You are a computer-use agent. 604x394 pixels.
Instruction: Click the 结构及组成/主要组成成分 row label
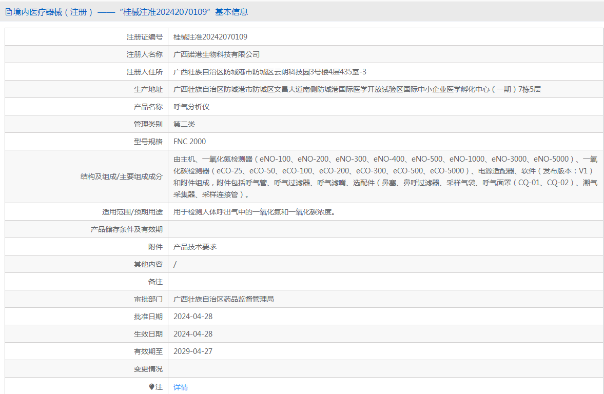click(x=121, y=176)
